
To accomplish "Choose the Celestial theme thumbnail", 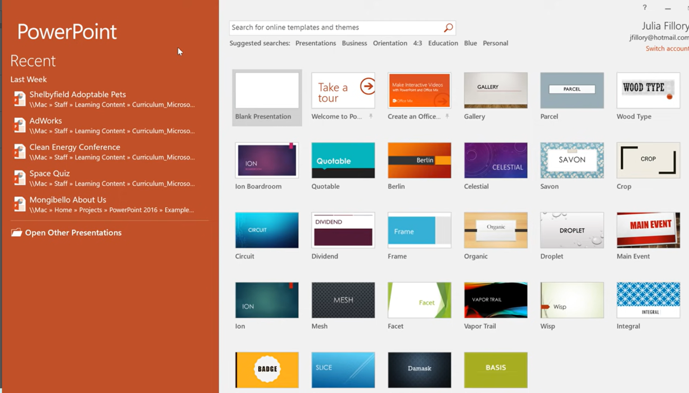I will (x=495, y=160).
